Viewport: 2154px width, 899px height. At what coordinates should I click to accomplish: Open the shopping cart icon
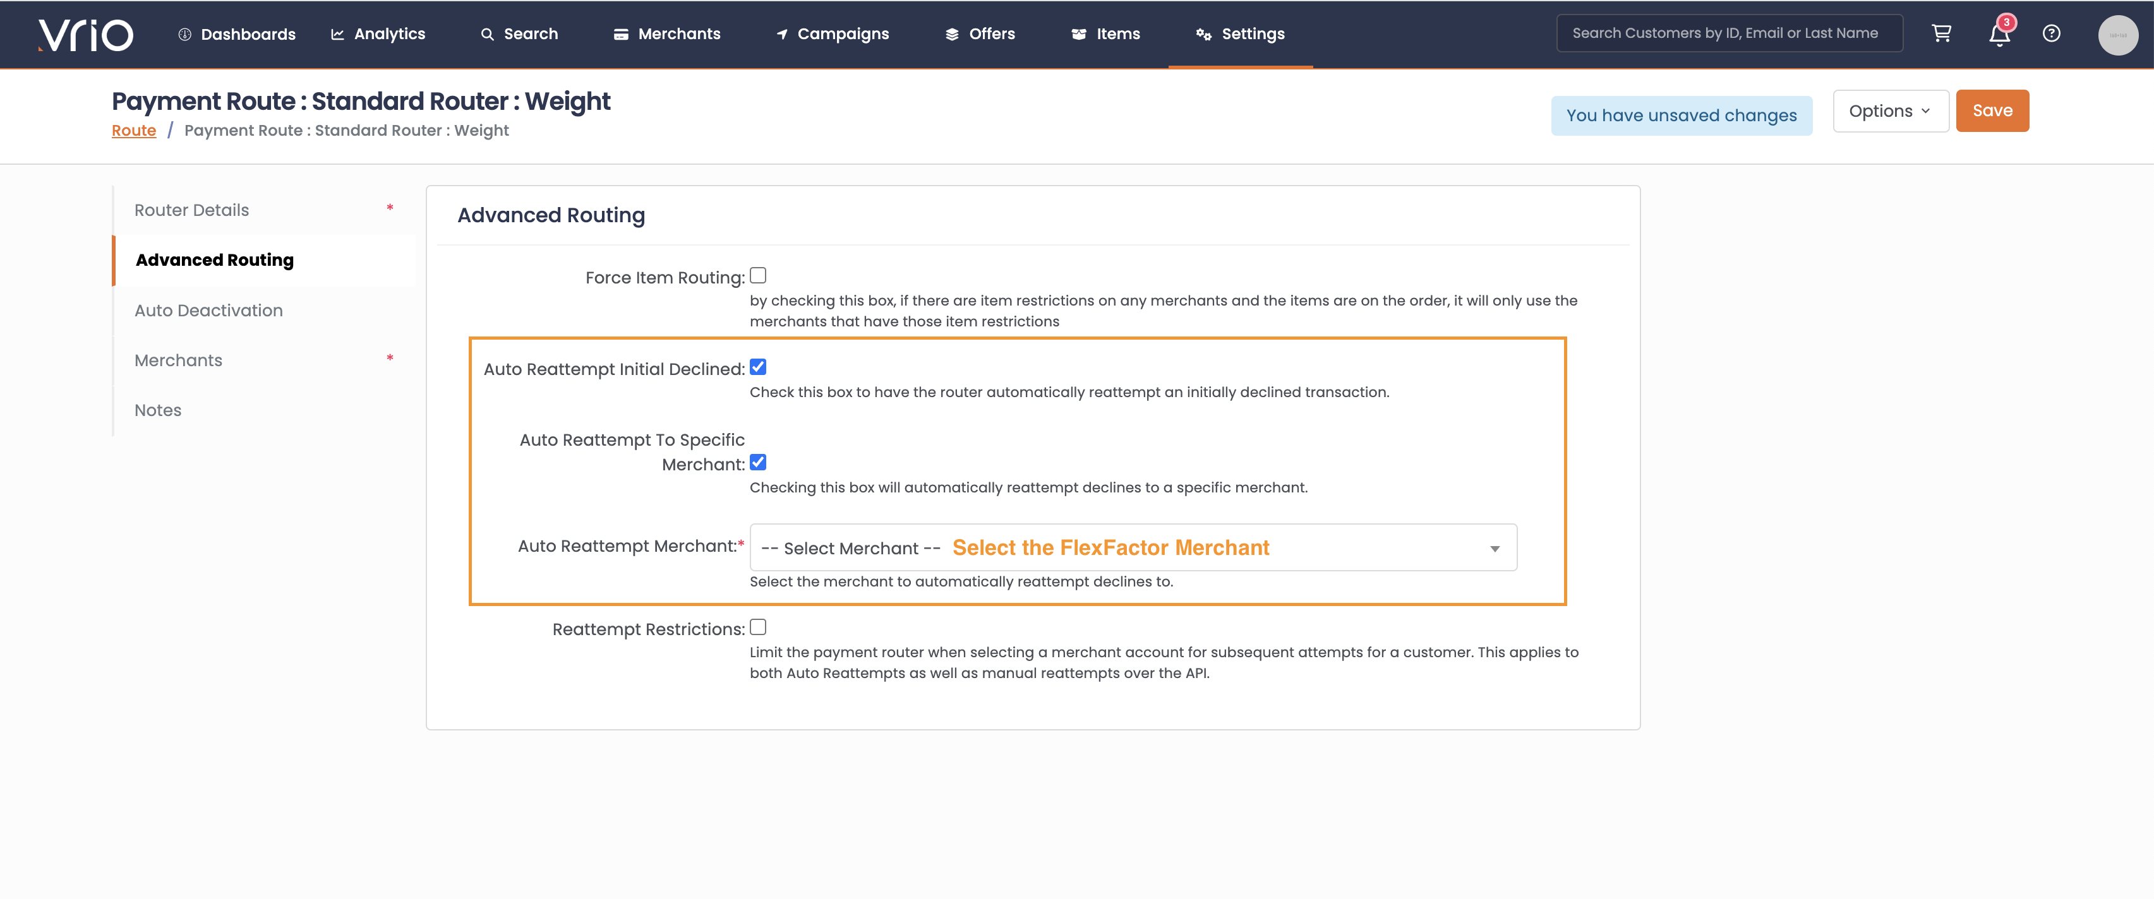[x=1940, y=33]
